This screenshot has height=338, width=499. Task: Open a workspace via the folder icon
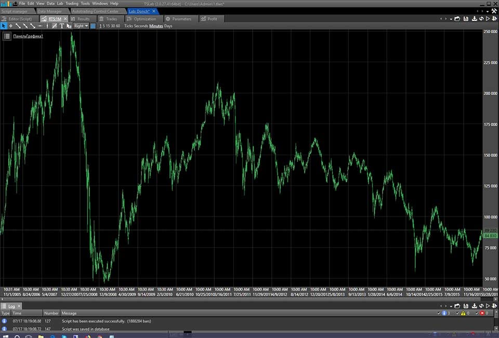[x=457, y=19]
